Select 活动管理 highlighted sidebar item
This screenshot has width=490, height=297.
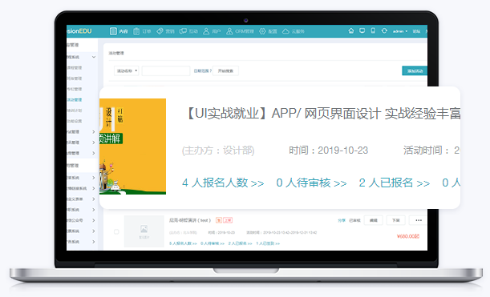point(75,100)
